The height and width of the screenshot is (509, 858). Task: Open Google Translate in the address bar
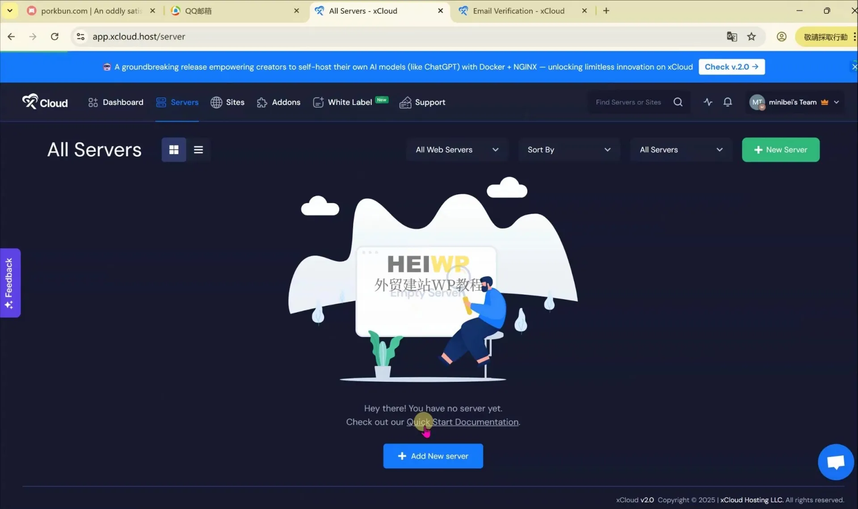point(732,37)
